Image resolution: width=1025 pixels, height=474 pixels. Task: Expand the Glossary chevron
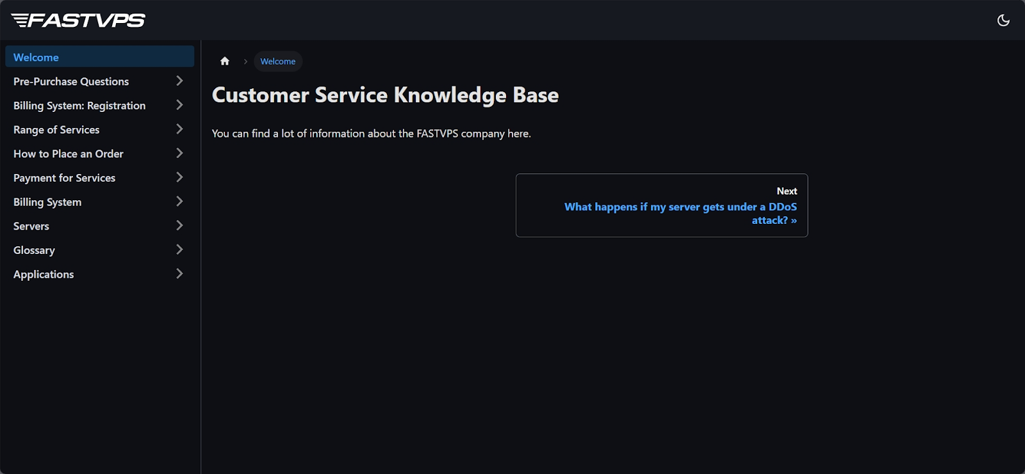[x=179, y=249]
